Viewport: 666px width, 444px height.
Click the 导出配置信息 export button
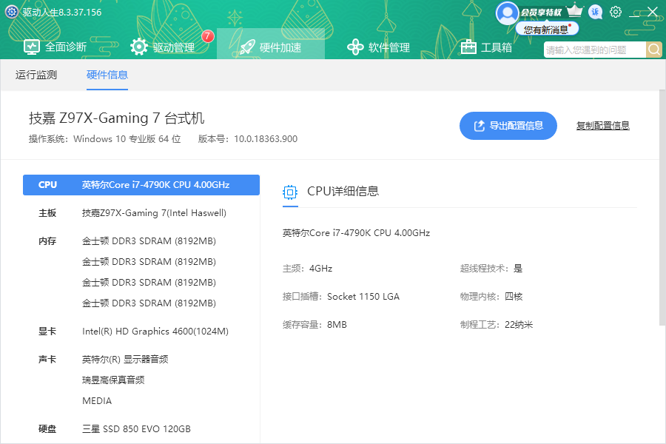coord(508,126)
